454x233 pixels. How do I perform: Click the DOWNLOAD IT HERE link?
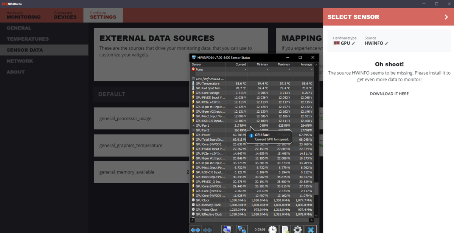click(389, 94)
